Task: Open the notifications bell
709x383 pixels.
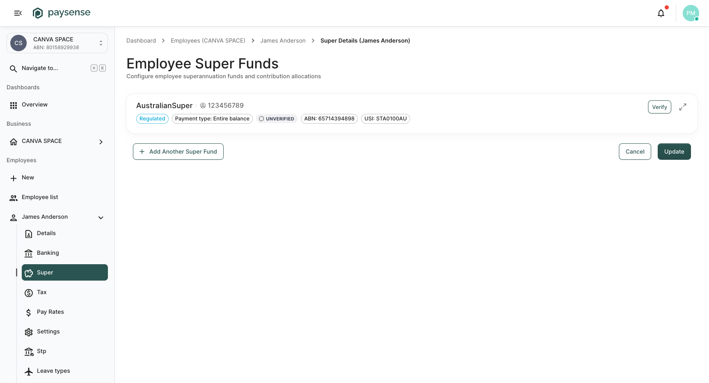Action: click(x=661, y=13)
